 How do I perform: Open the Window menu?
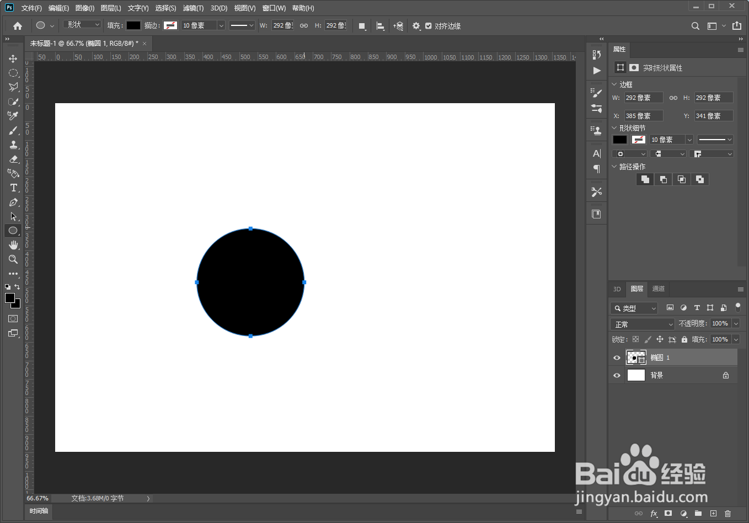click(x=274, y=8)
